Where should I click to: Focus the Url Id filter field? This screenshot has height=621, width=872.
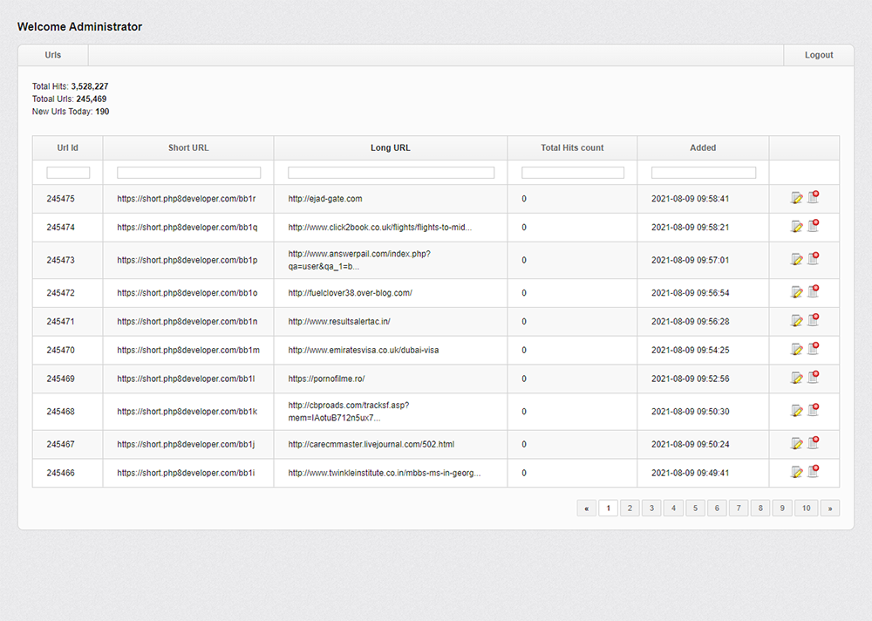point(68,173)
